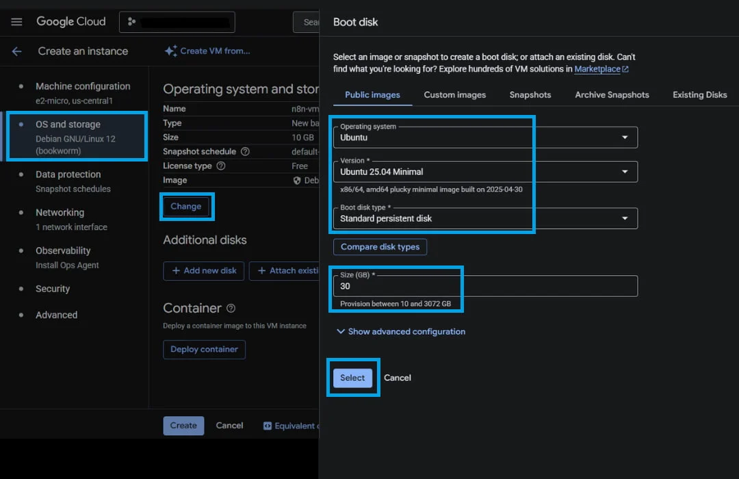739x479 pixels.
Task: Open the Marketplace link
Action: tap(597, 69)
